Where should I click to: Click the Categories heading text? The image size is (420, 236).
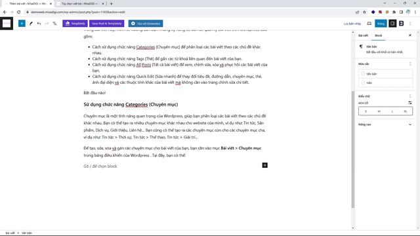pyautogui.click(x=131, y=104)
